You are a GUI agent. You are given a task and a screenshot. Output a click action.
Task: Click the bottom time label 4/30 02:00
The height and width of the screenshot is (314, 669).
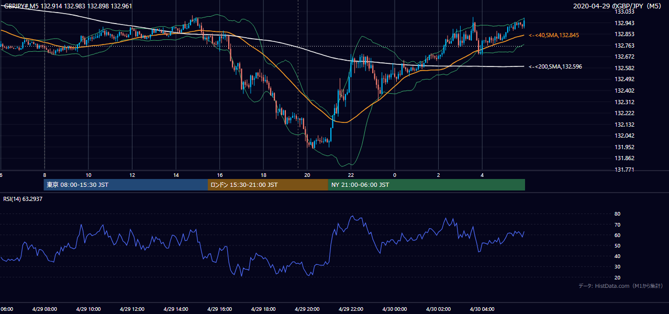439,309
